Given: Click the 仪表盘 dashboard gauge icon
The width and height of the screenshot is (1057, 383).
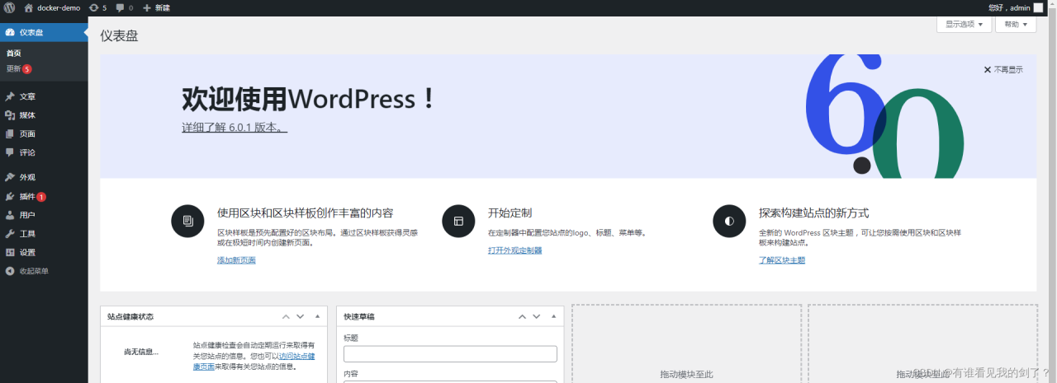Looking at the screenshot, I should point(10,32).
